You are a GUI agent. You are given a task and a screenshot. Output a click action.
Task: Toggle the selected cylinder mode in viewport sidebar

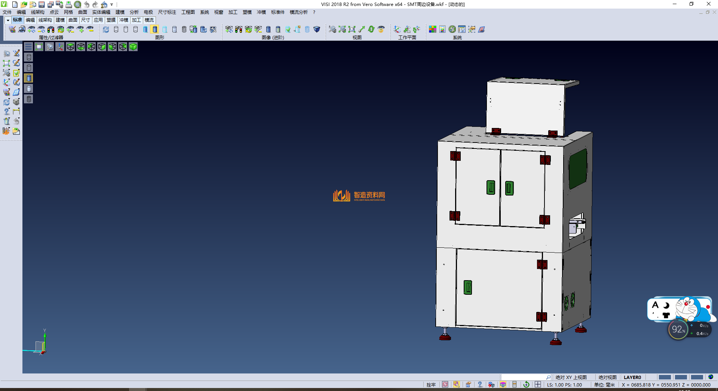pyautogui.click(x=29, y=78)
